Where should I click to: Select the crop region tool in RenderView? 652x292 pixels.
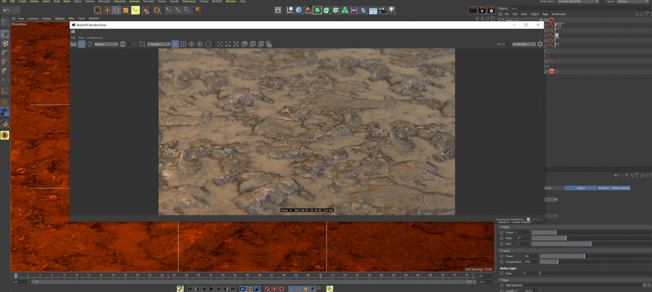pyautogui.click(x=142, y=44)
